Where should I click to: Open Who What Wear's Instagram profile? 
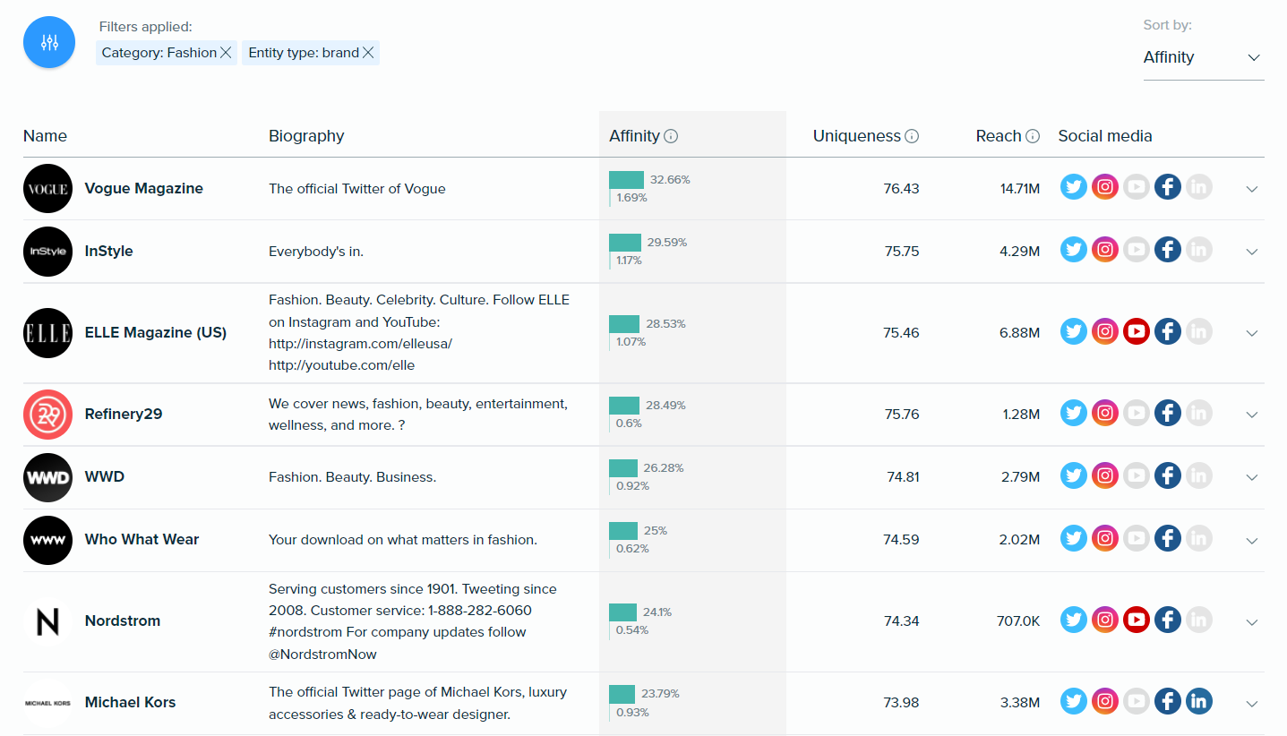[1105, 539]
